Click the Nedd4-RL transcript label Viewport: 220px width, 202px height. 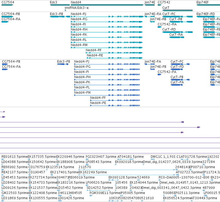click(x=79, y=40)
